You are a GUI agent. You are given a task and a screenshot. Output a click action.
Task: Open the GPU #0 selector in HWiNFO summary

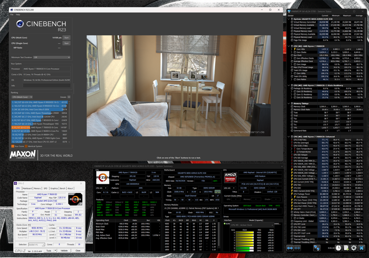230,188
